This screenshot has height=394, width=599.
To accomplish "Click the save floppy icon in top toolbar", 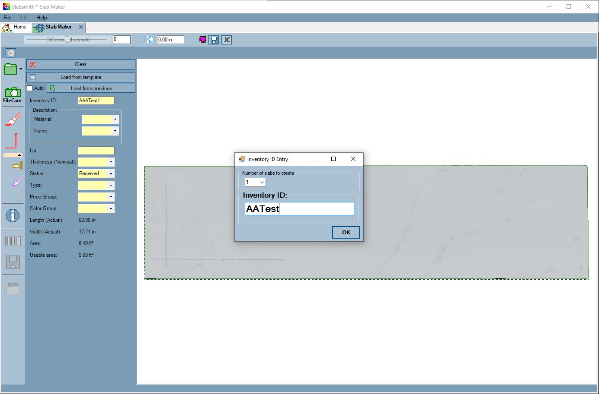I will 214,40.
